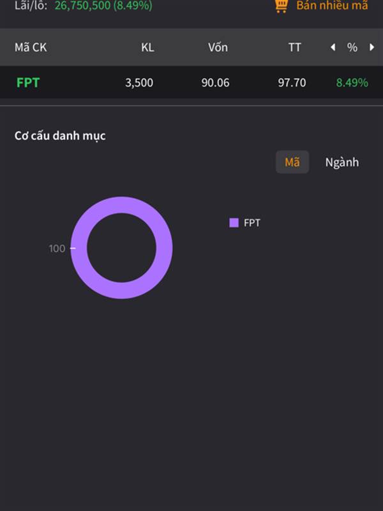383x511 pixels.
Task: Open the Bán nhiều mã link
Action: point(332,6)
